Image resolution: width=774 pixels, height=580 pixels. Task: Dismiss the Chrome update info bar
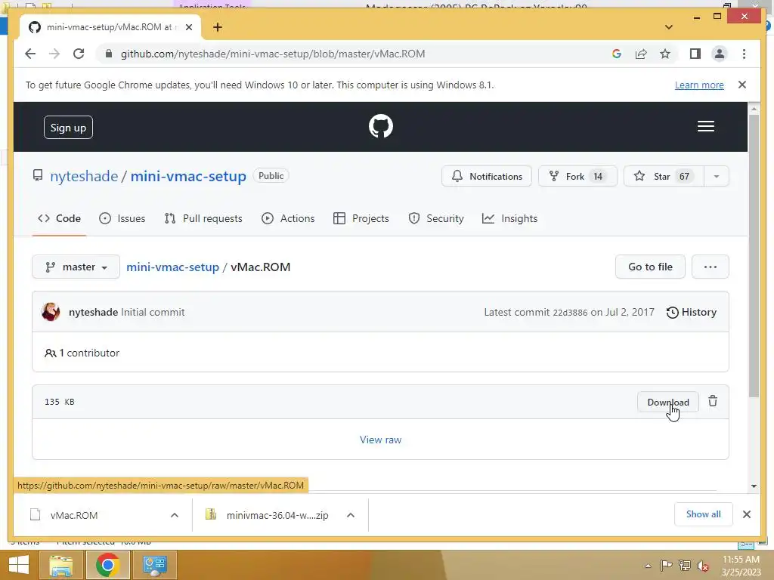click(x=742, y=85)
